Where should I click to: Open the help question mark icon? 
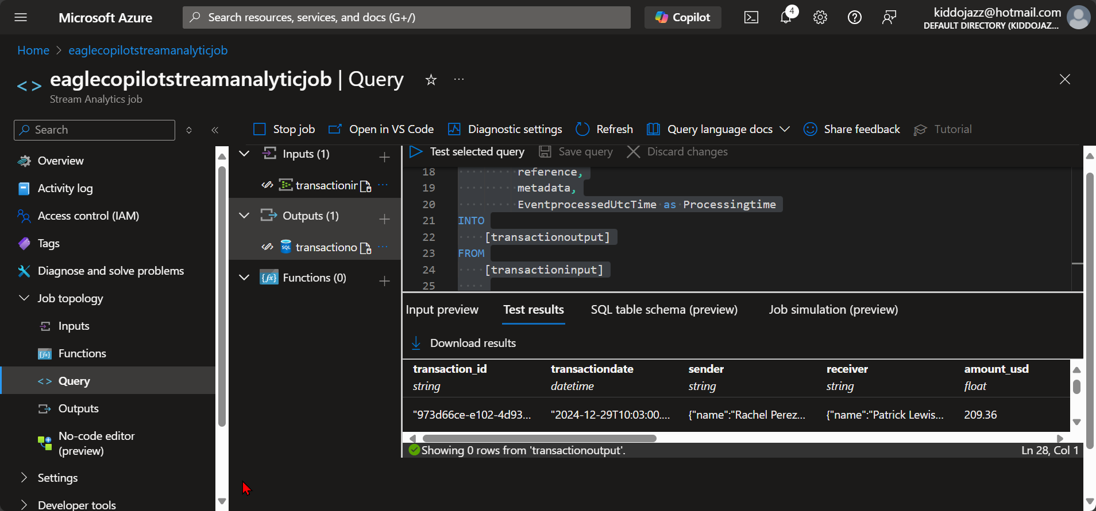854,17
